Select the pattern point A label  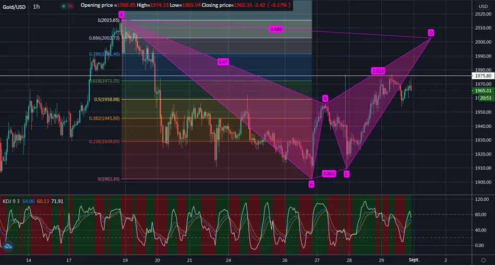[x=311, y=185]
